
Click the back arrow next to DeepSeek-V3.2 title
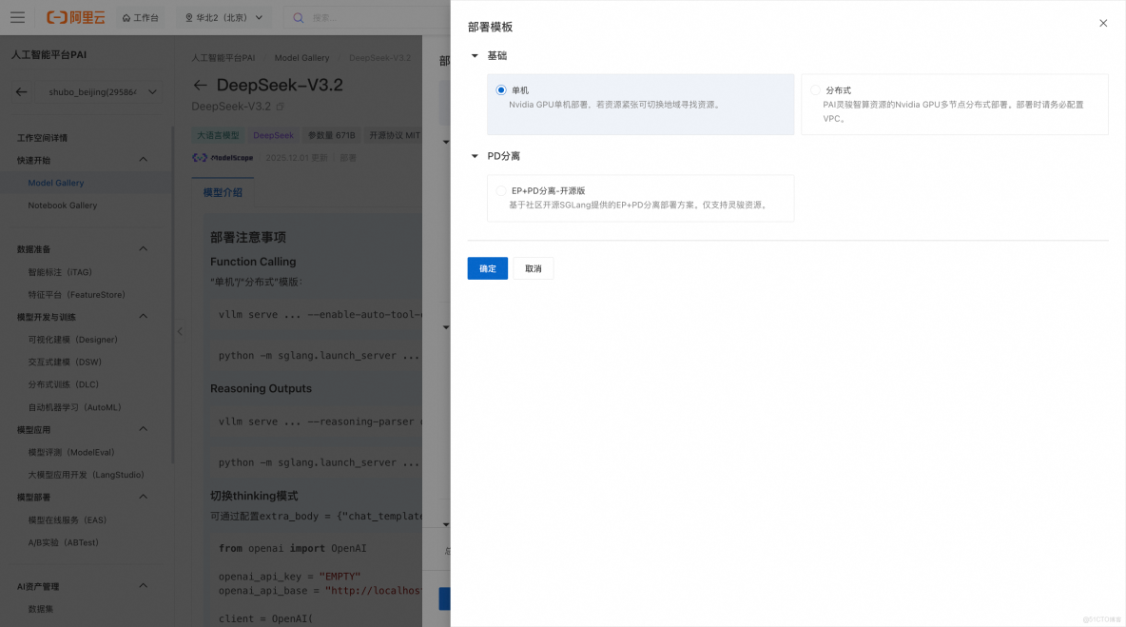(200, 84)
